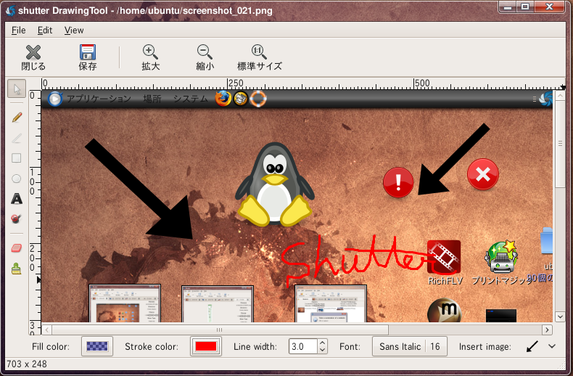Close the drawing tool via 閉じる
Screen dimensions: 573x376
(33, 57)
